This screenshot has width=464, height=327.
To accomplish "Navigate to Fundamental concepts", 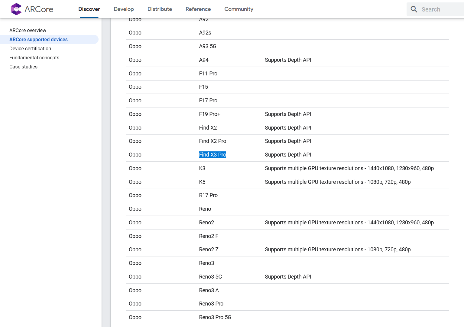I will (34, 58).
